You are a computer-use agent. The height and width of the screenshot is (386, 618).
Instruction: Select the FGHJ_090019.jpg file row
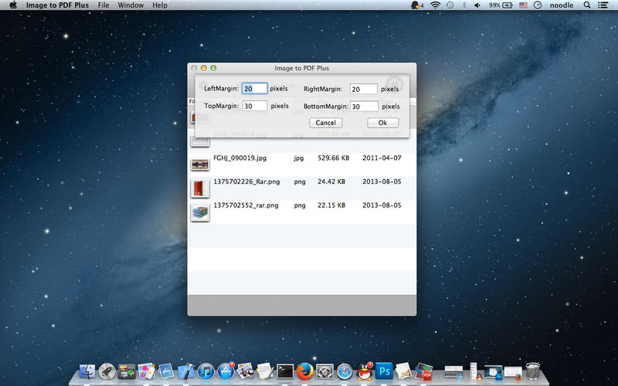click(x=302, y=164)
